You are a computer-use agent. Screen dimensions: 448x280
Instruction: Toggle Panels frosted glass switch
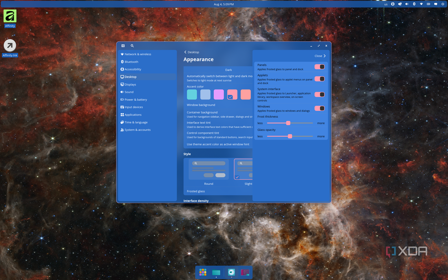tap(320, 67)
